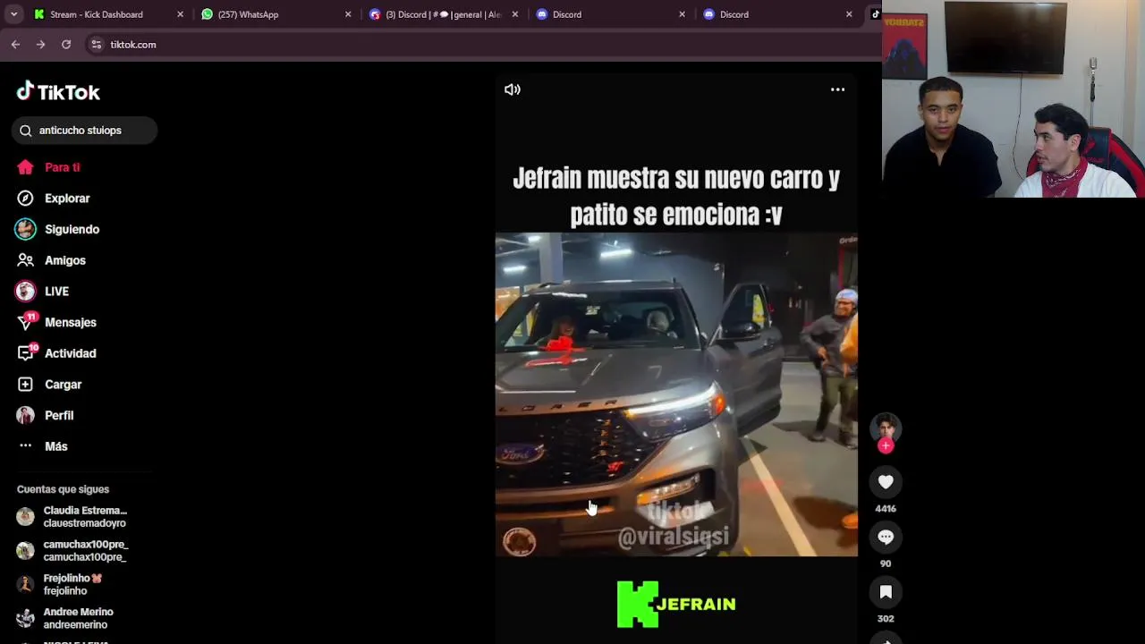The image size is (1145, 644).
Task: Open the video three-dots options menu
Action: coord(837,89)
